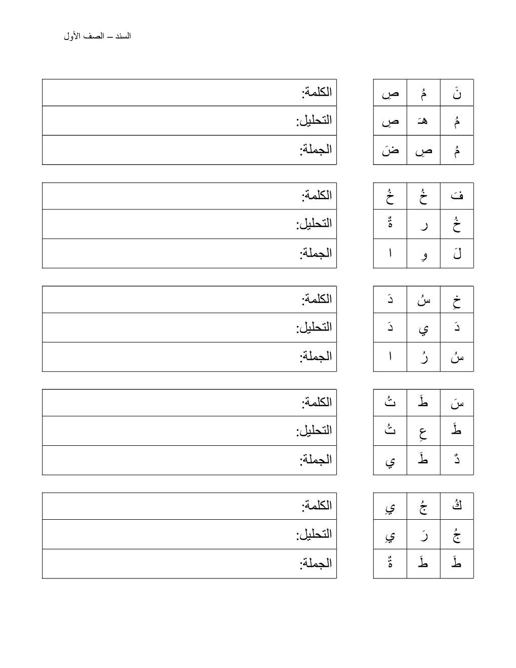Click the دٌ letter cell in the fourth grid
Image resolution: width=516 pixels, height=668 pixels.
coord(457,460)
